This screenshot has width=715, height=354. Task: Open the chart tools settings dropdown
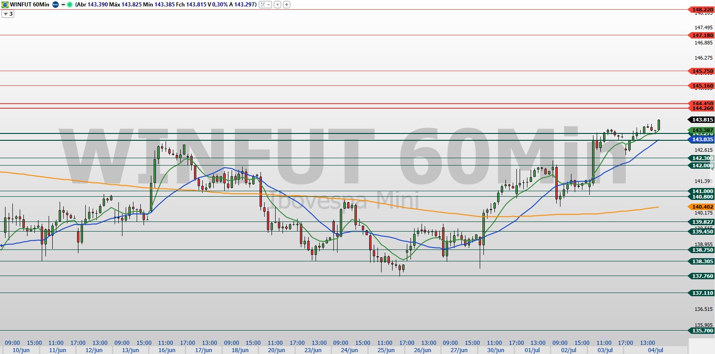tap(265, 5)
